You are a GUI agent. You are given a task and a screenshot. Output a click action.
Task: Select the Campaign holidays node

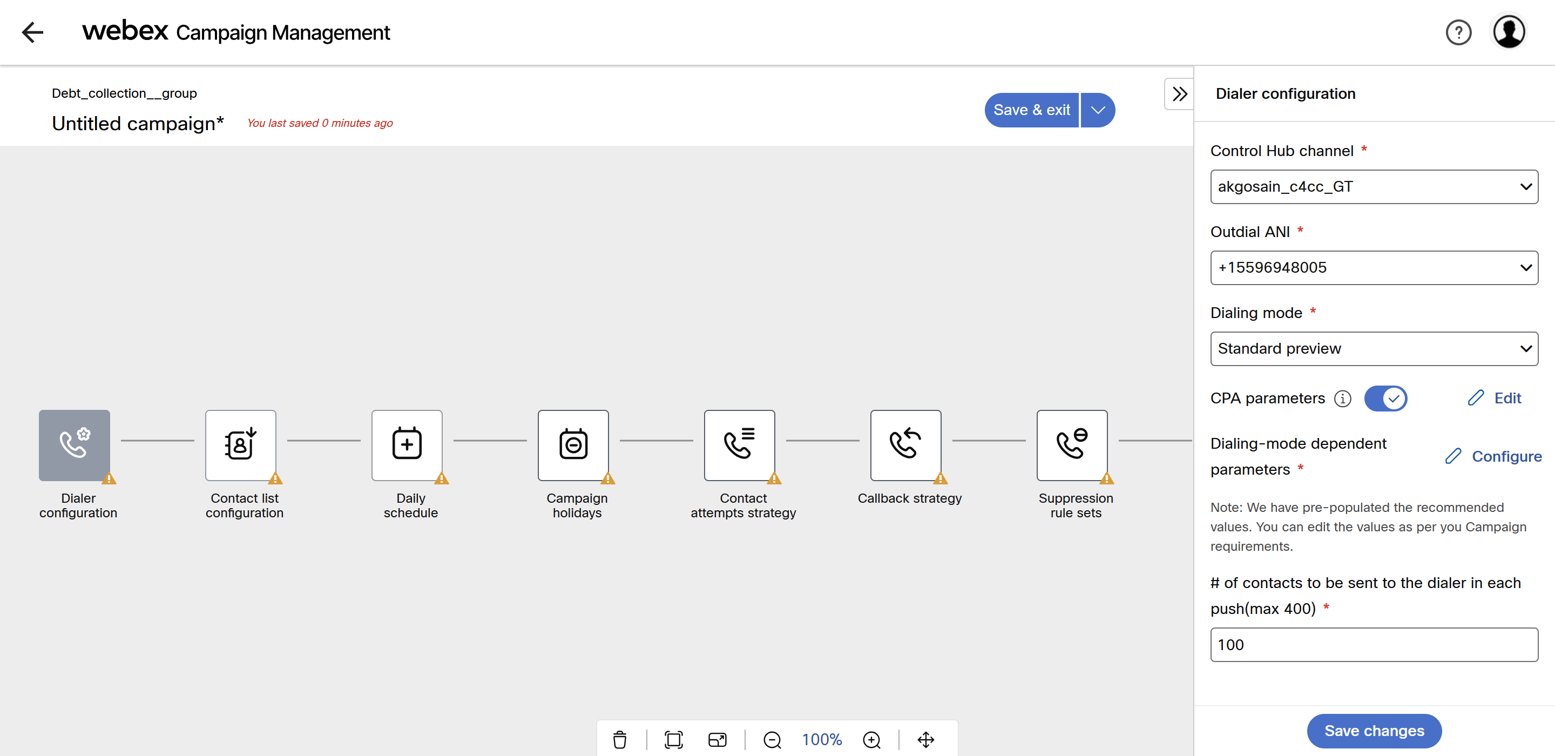573,445
